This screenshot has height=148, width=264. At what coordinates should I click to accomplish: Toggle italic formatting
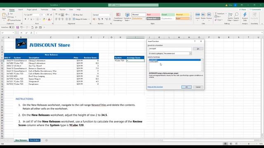click(x=28, y=19)
